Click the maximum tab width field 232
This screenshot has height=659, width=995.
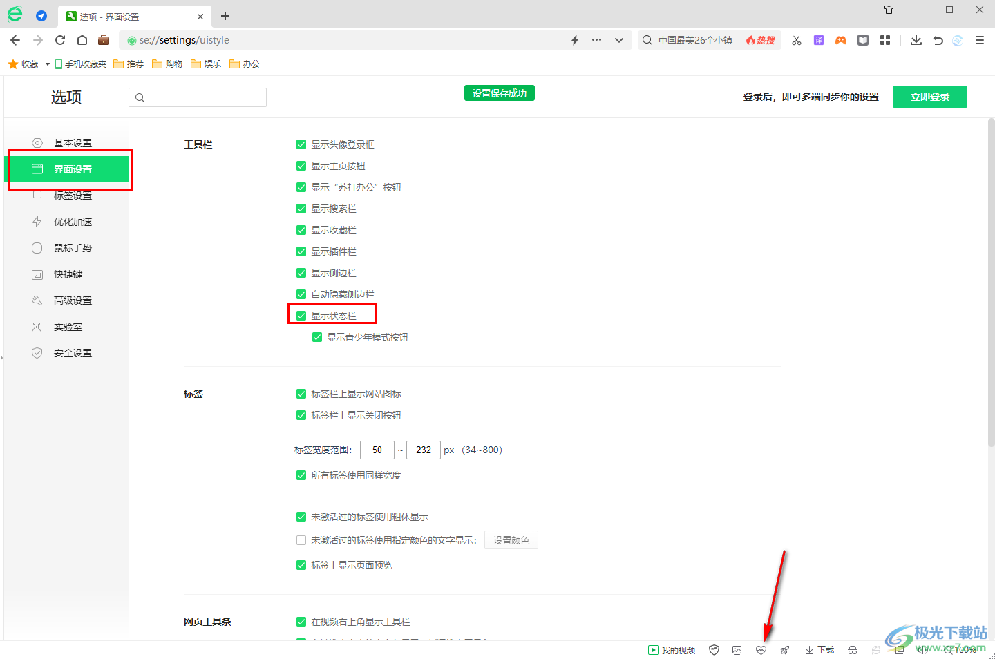pos(424,450)
